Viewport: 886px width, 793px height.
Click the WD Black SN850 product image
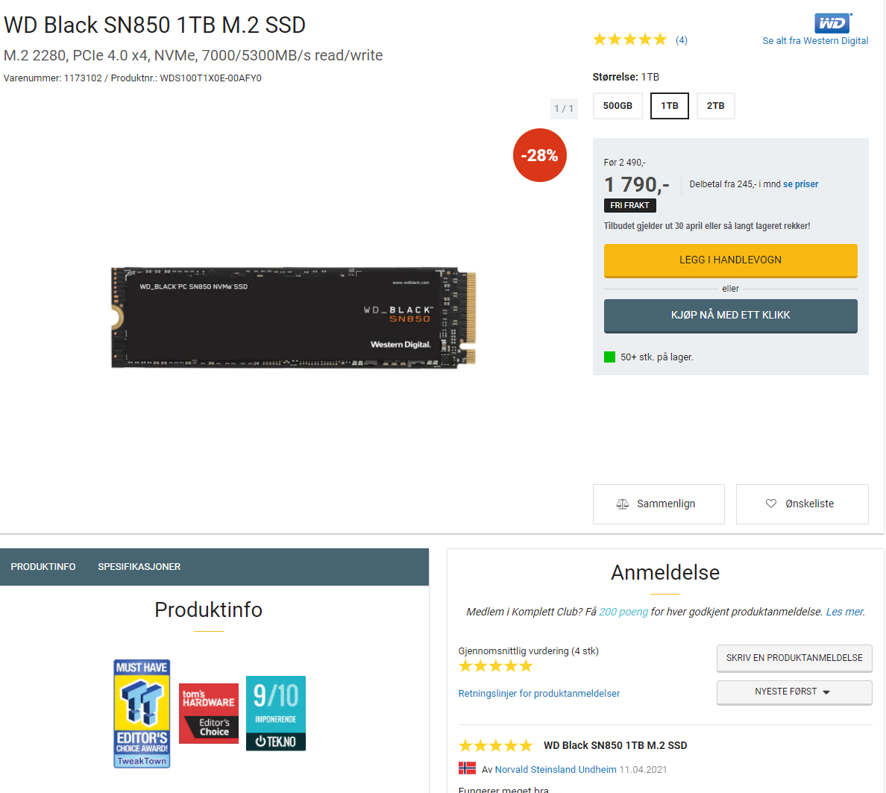293,317
